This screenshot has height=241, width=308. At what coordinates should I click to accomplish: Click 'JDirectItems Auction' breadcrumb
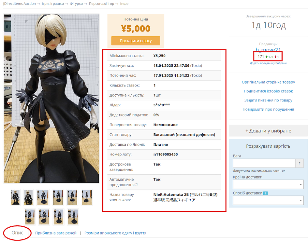[19, 4]
